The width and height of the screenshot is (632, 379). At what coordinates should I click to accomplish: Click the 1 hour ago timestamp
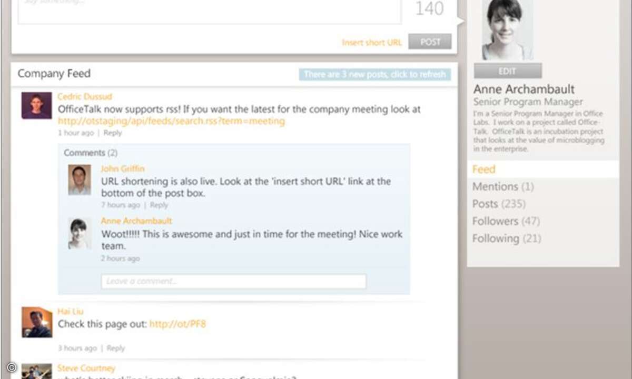[x=76, y=133]
